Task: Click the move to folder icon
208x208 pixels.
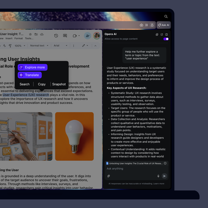Action: click(x=36, y=34)
